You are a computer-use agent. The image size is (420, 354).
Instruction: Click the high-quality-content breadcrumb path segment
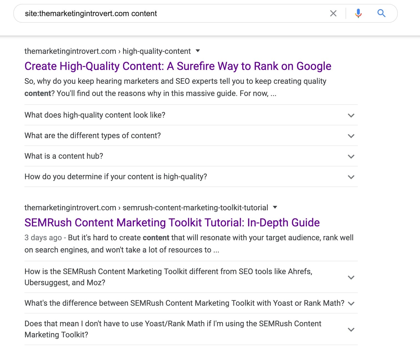[x=156, y=51]
